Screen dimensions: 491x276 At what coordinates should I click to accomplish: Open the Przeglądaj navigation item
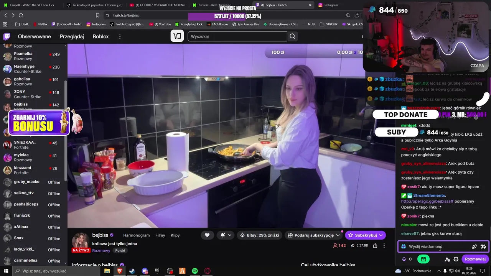tap(72, 36)
